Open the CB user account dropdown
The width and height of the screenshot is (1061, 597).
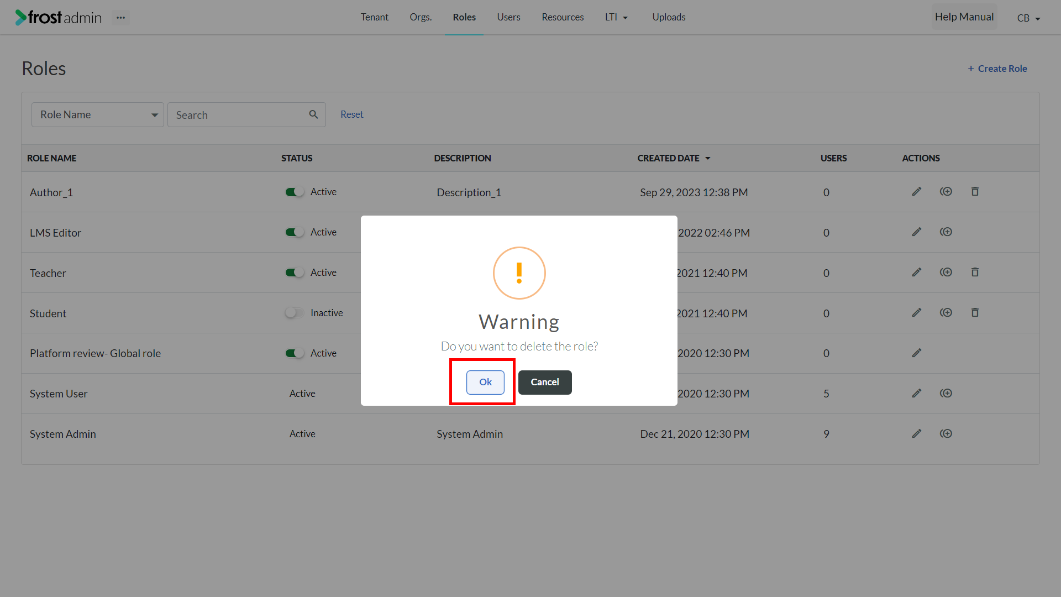pos(1028,18)
